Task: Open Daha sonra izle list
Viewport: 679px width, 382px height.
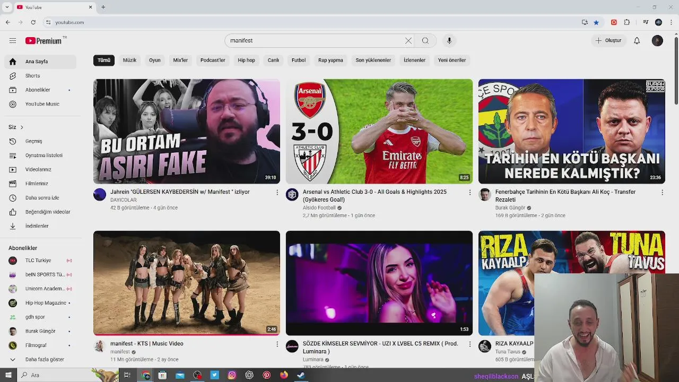Action: (x=40, y=198)
